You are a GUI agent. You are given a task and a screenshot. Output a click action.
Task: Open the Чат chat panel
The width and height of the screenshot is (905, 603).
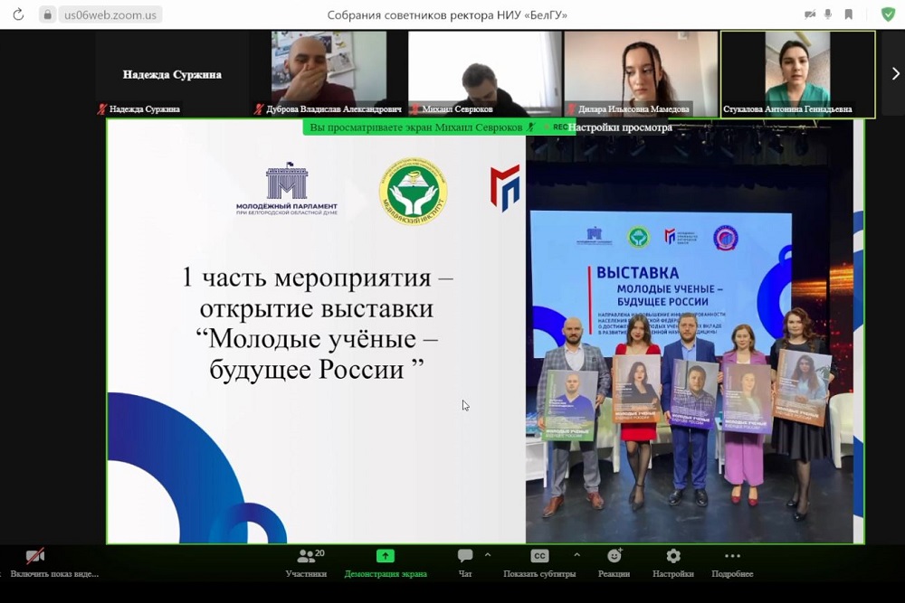click(x=465, y=561)
